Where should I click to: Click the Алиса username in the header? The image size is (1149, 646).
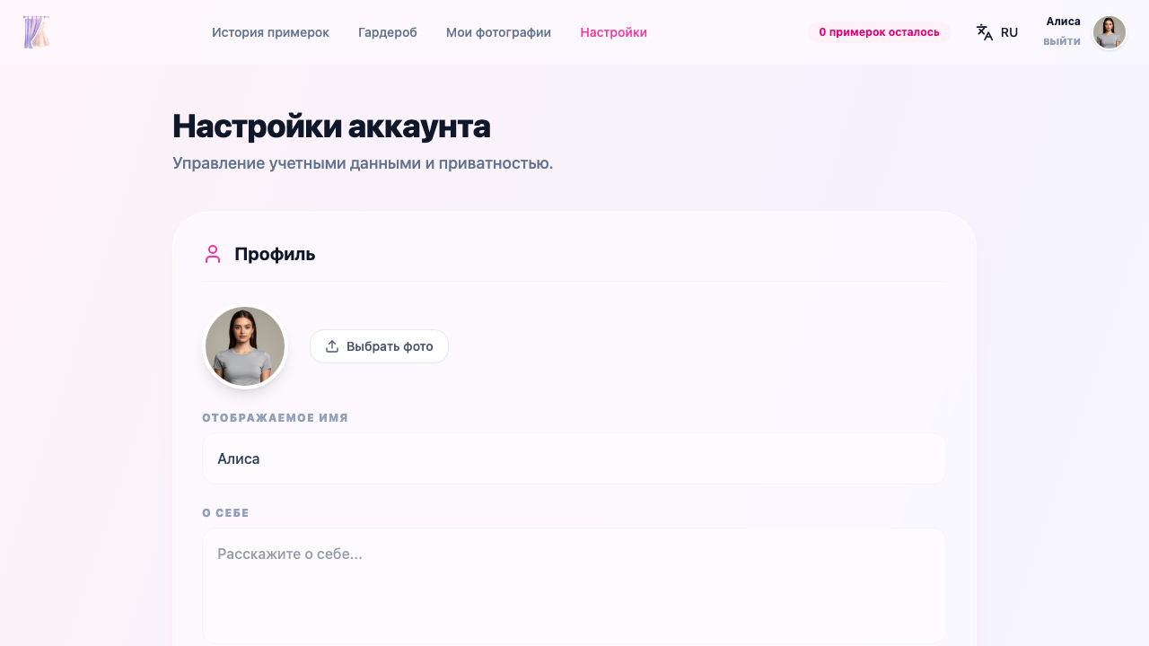click(1062, 21)
